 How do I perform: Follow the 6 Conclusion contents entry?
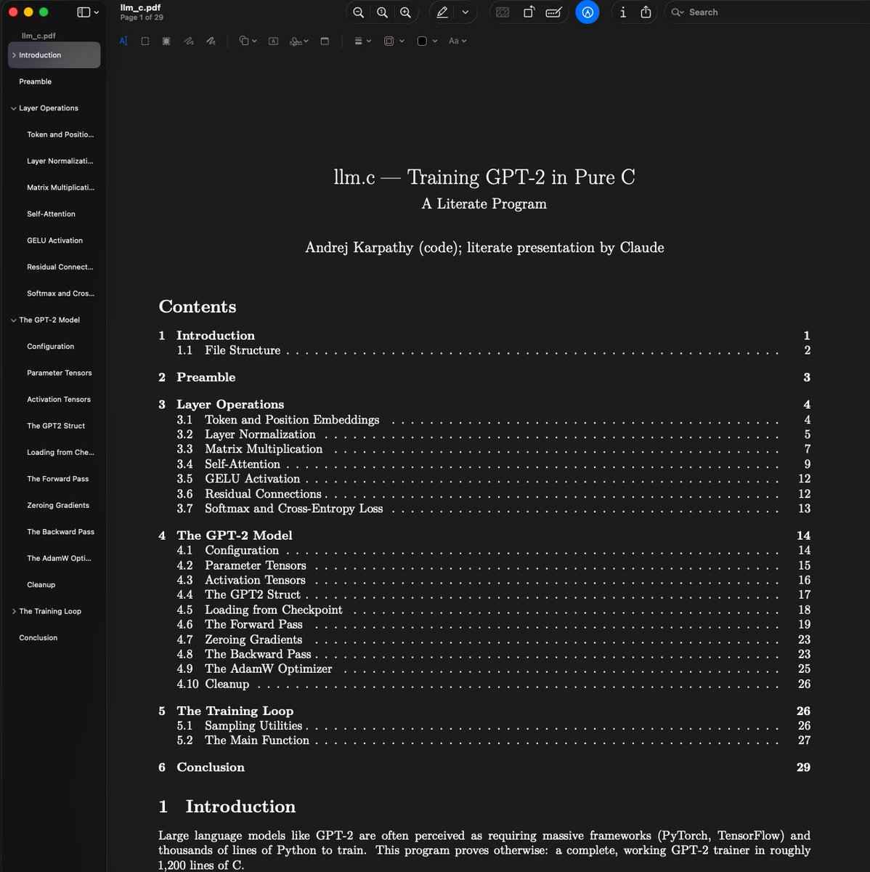tap(202, 767)
